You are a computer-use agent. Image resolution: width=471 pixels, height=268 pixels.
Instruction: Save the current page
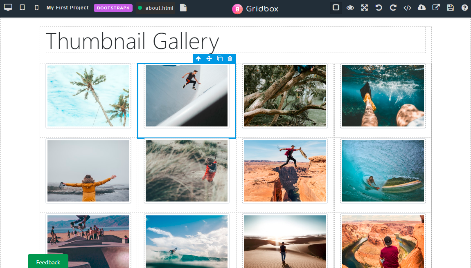click(451, 7)
